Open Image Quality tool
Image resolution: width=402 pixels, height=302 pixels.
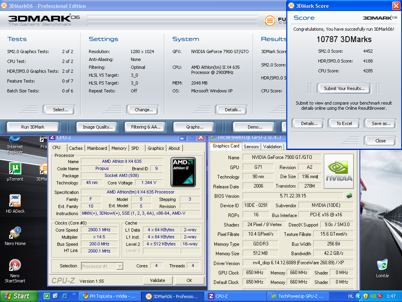point(98,127)
